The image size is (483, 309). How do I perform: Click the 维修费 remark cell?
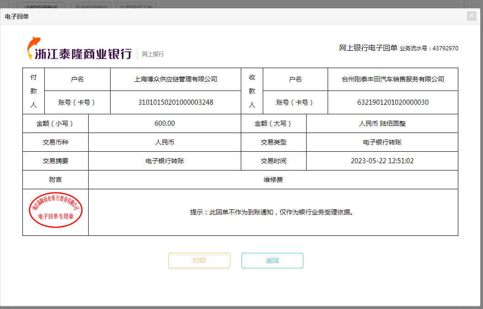(x=273, y=180)
